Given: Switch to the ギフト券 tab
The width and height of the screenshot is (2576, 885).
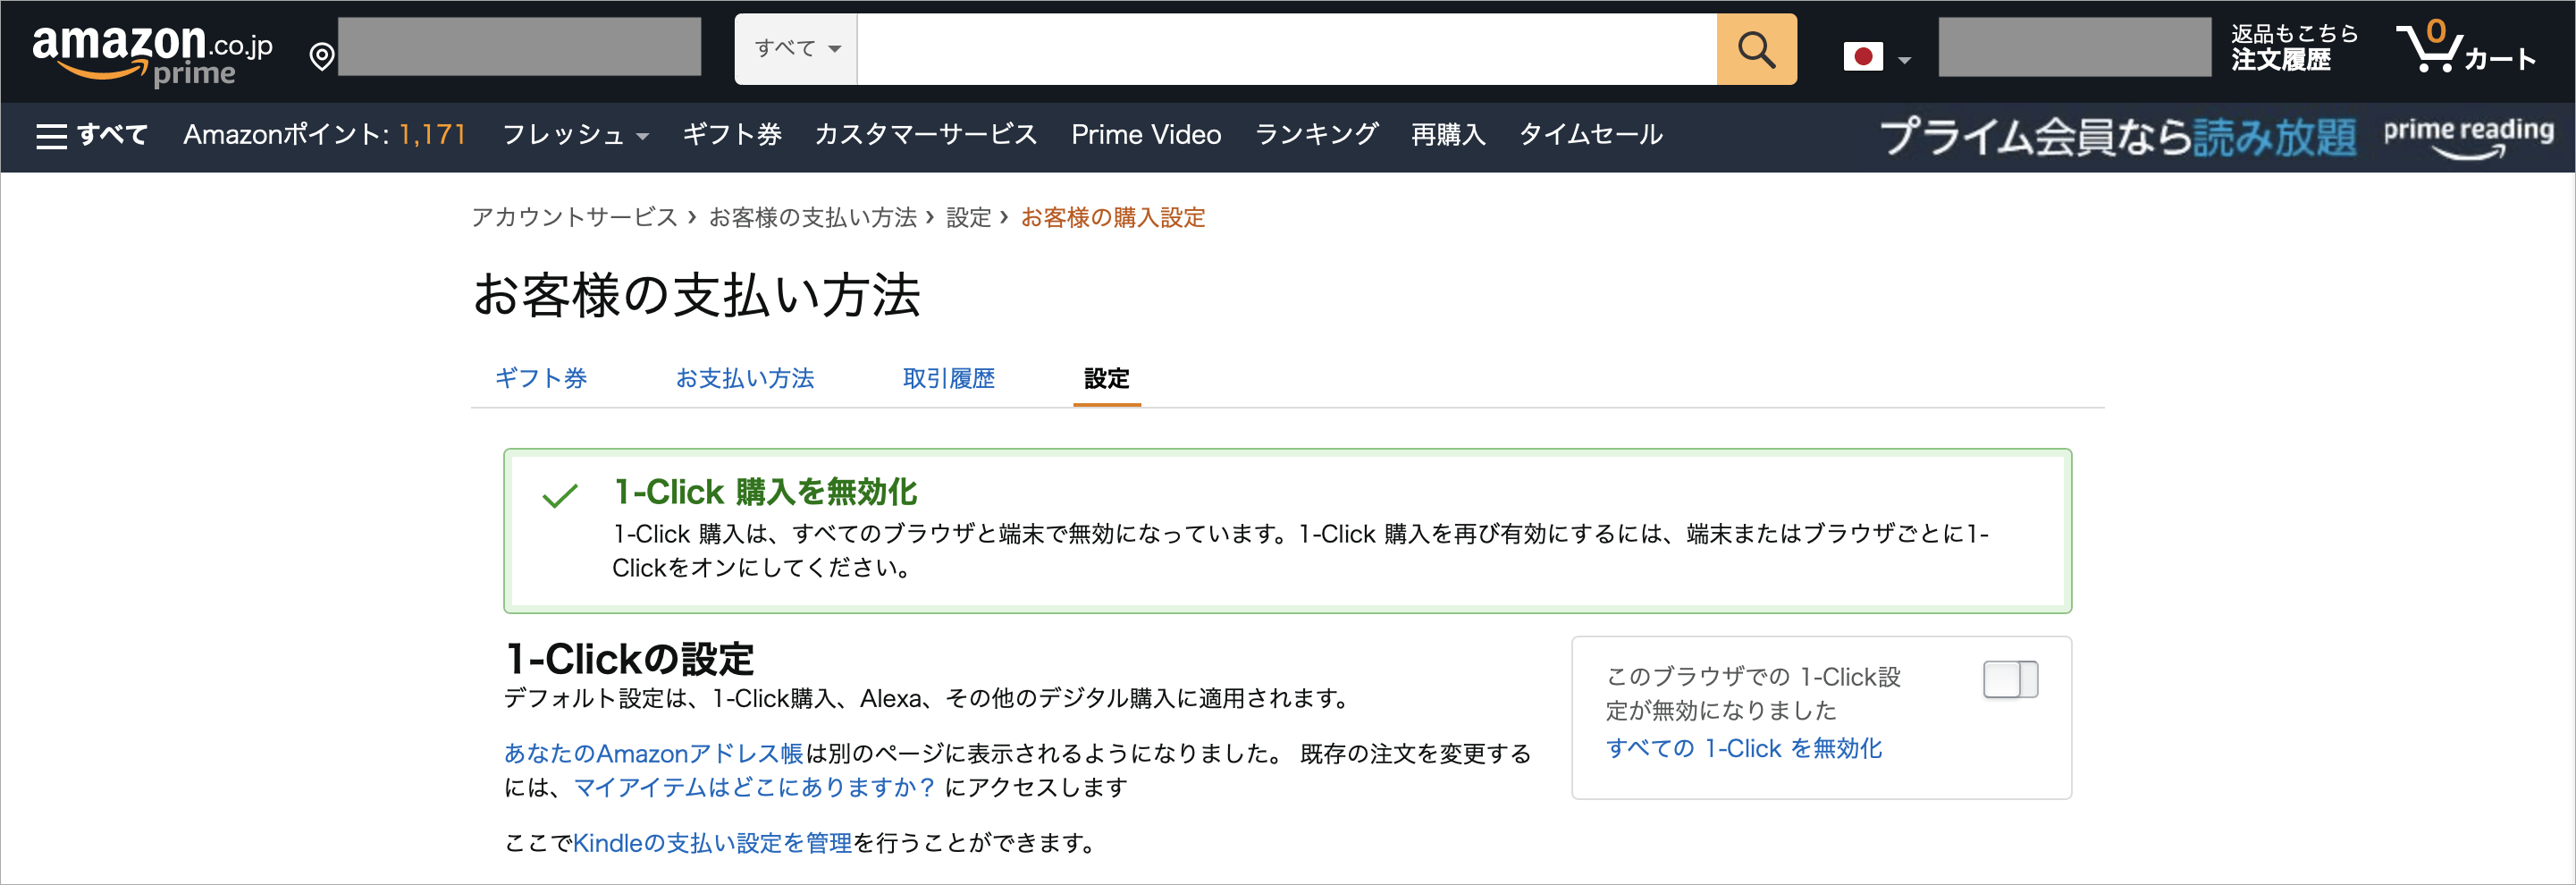Looking at the screenshot, I should 541,378.
